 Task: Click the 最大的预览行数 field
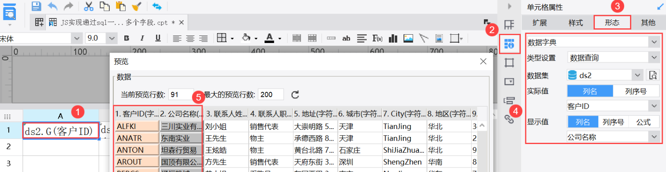pyautogui.click(x=271, y=95)
